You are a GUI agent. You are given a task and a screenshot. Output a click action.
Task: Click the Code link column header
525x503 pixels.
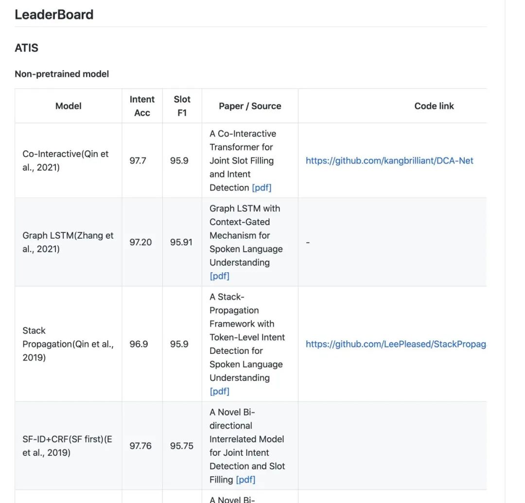(434, 106)
